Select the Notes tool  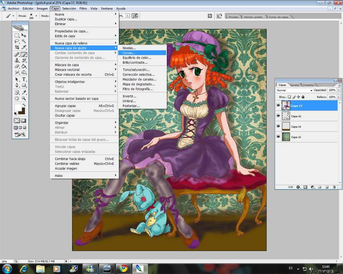click(x=17, y=92)
